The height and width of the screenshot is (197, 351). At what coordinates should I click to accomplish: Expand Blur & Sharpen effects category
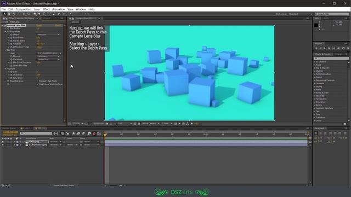322,68
